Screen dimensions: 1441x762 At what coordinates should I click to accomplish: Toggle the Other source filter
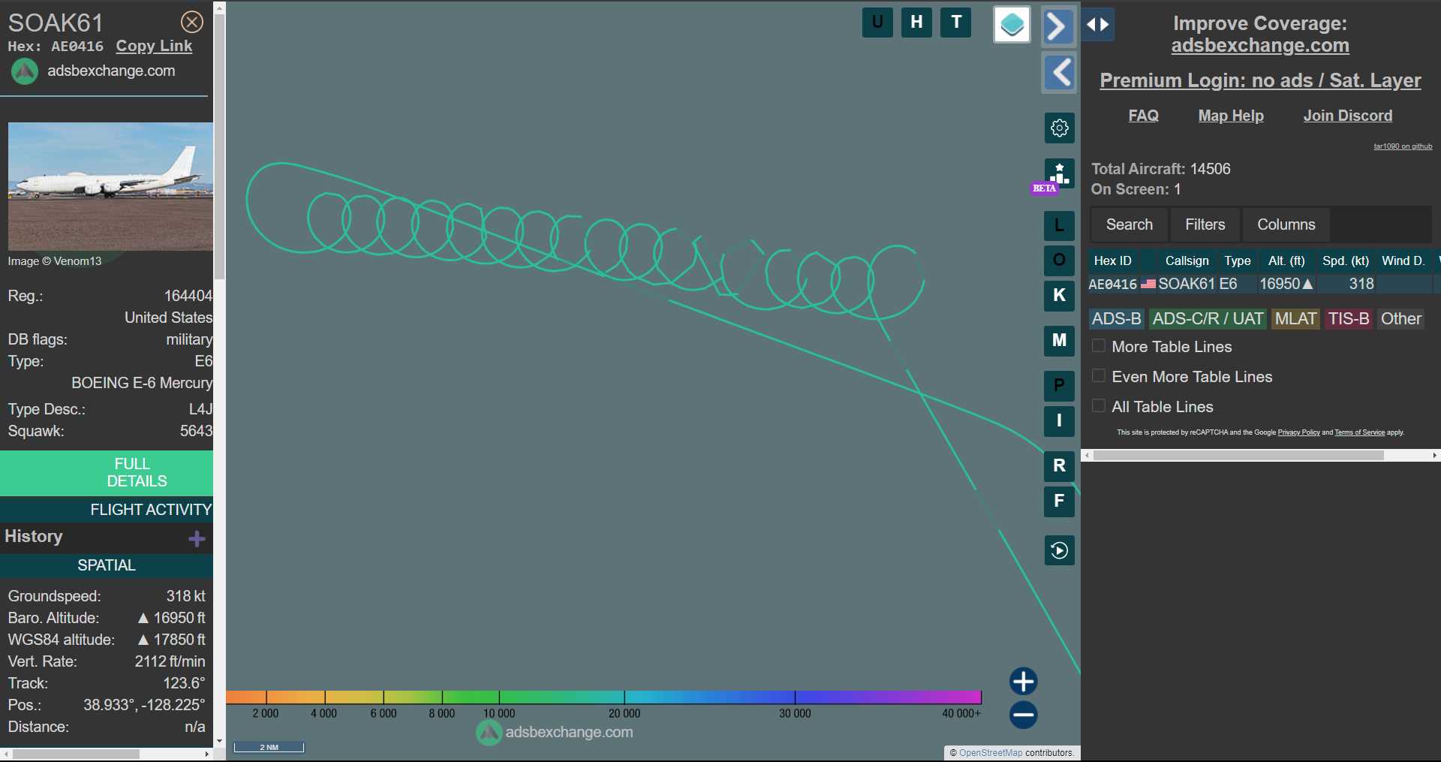pyautogui.click(x=1400, y=319)
